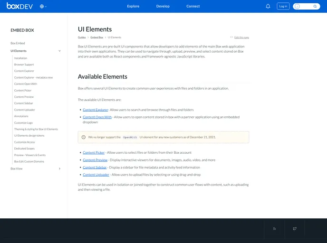Open the Develop menu
This screenshot has height=243, width=327.
163,6
